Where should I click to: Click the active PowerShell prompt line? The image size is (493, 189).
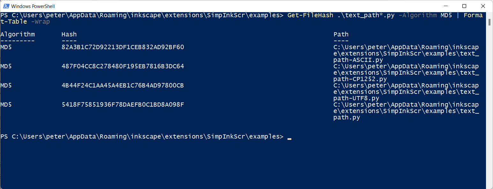tap(142, 136)
